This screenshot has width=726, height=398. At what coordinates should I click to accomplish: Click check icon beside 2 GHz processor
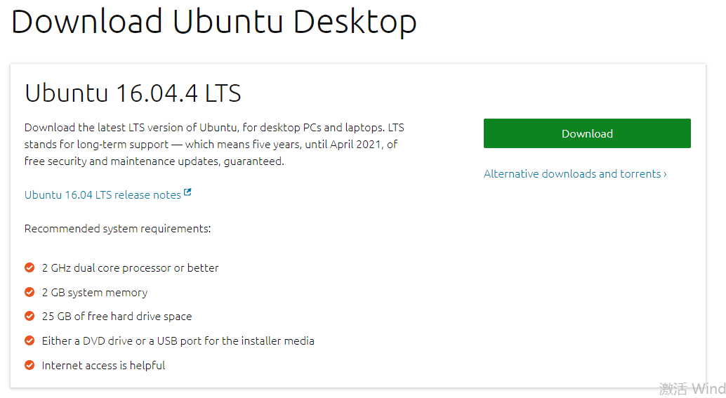(x=29, y=267)
